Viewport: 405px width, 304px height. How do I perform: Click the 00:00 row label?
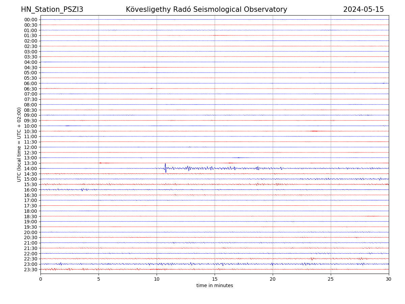coord(30,20)
